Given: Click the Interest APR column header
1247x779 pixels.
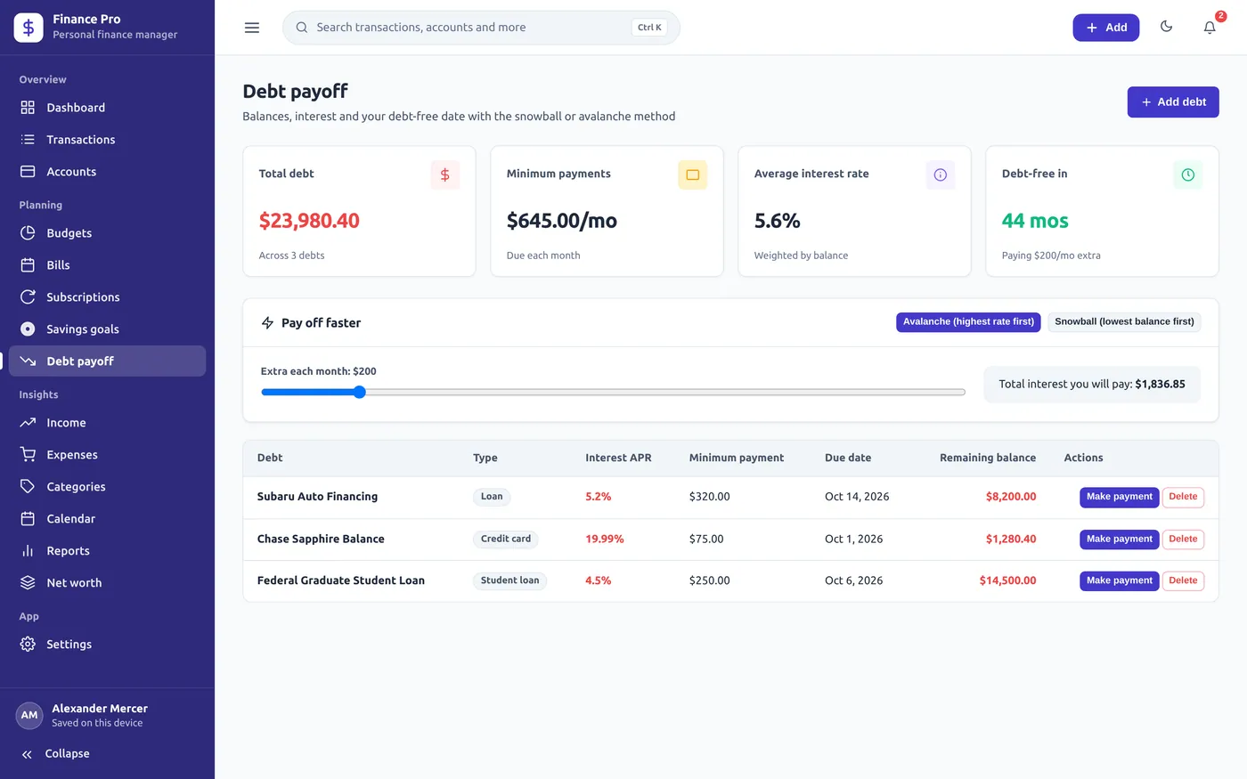Looking at the screenshot, I should (618, 458).
